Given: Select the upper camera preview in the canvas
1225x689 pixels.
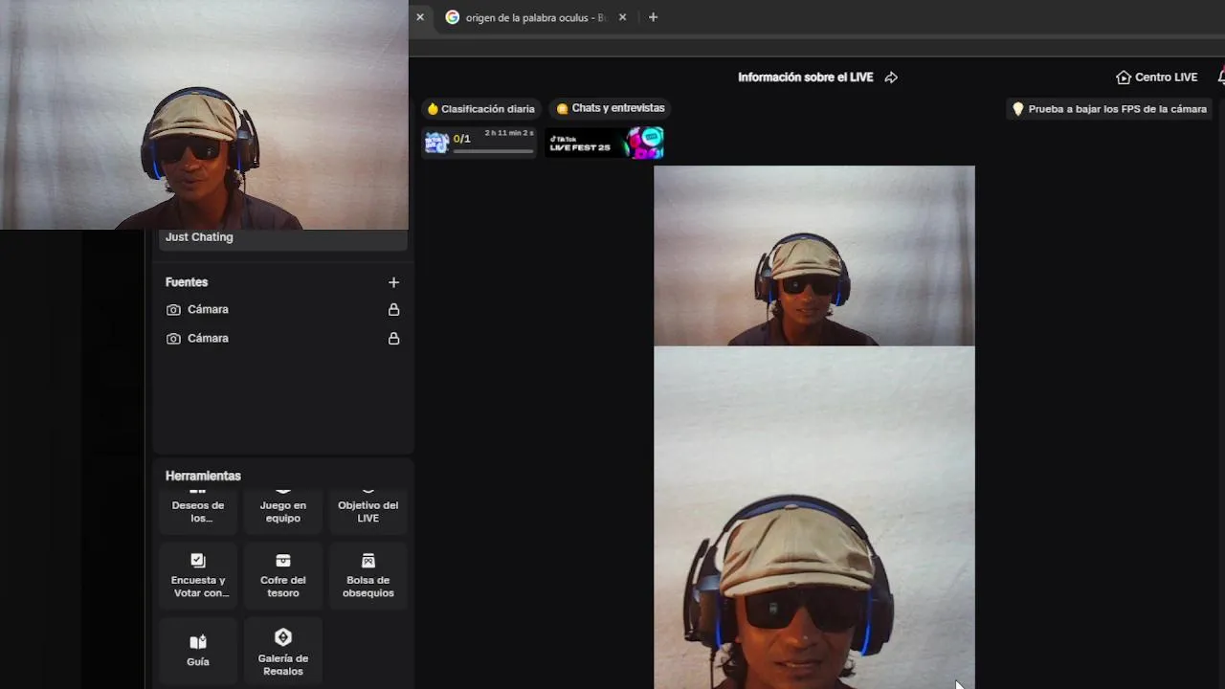Looking at the screenshot, I should click(813, 256).
